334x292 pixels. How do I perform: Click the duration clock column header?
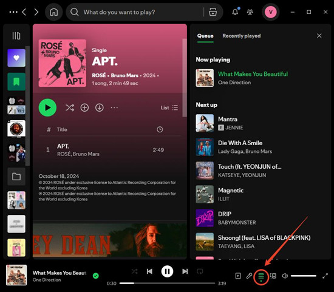tap(160, 129)
